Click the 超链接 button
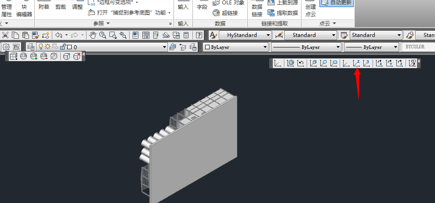The height and width of the screenshot is (203, 435). click(x=225, y=13)
